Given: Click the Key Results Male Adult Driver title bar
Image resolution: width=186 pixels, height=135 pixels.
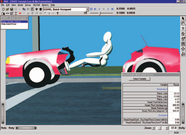Looking at the screenshot, I should tap(151, 74).
